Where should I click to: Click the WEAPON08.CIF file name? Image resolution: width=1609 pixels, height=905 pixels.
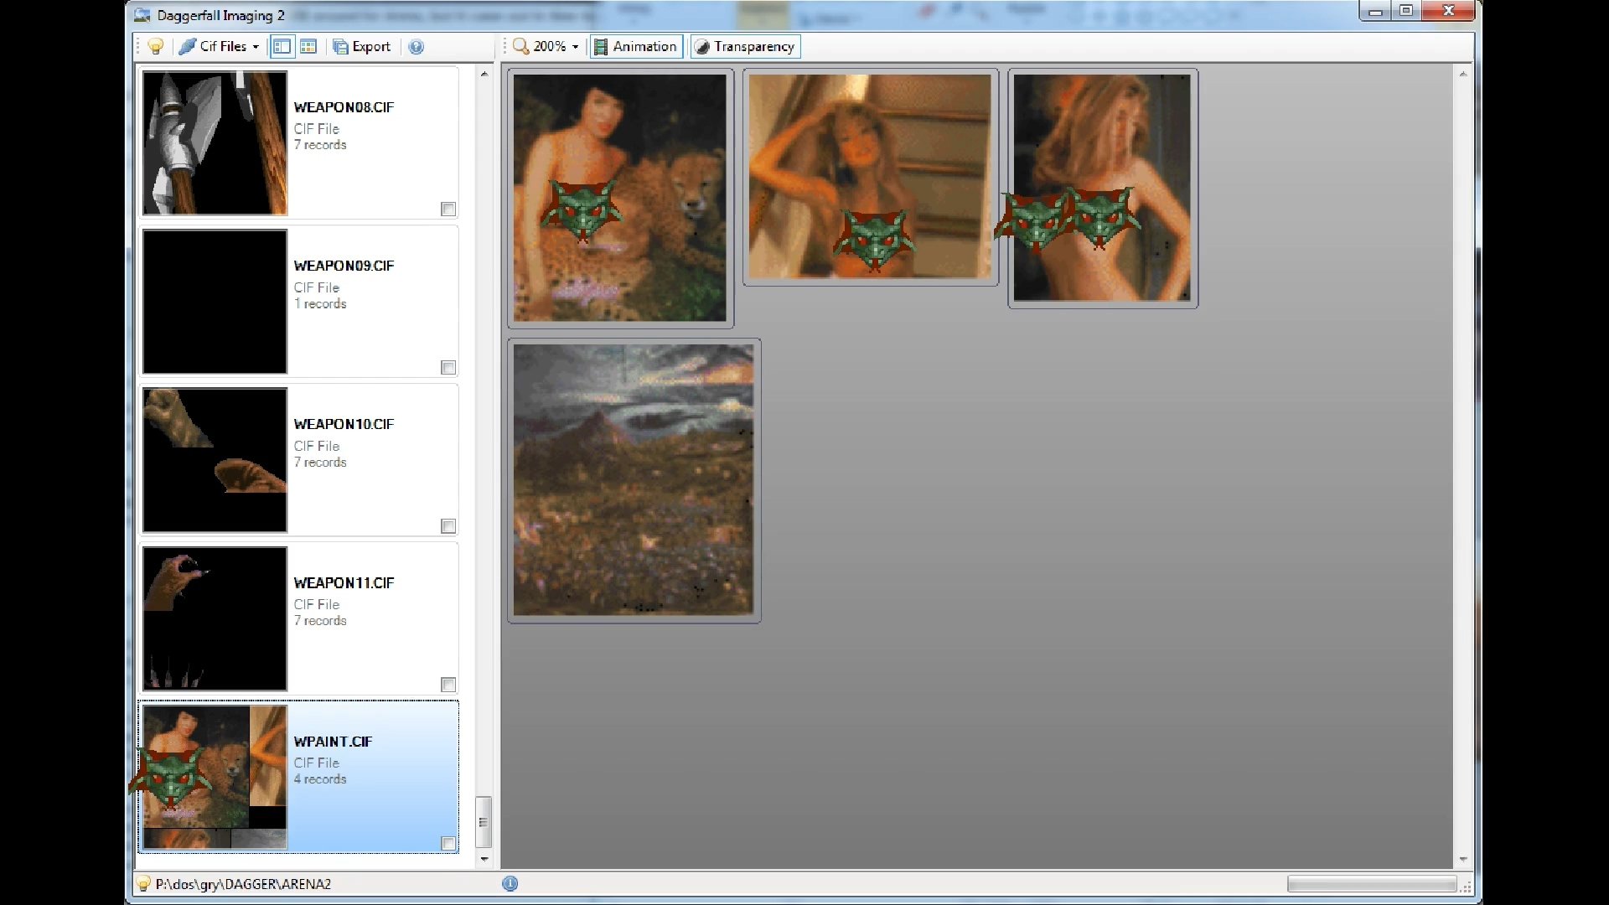click(x=344, y=107)
